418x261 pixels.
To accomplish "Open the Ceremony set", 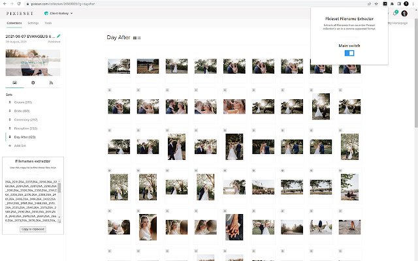I will pos(25,119).
